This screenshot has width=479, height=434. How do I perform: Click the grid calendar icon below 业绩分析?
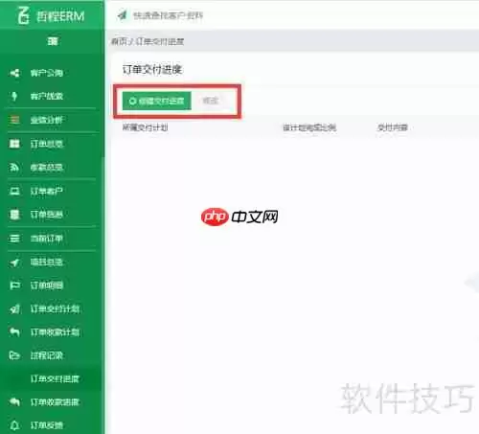click(14, 144)
